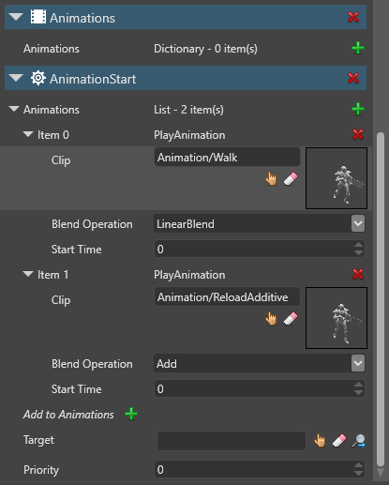Click the 'Priority' property label

pyautogui.click(x=41, y=470)
